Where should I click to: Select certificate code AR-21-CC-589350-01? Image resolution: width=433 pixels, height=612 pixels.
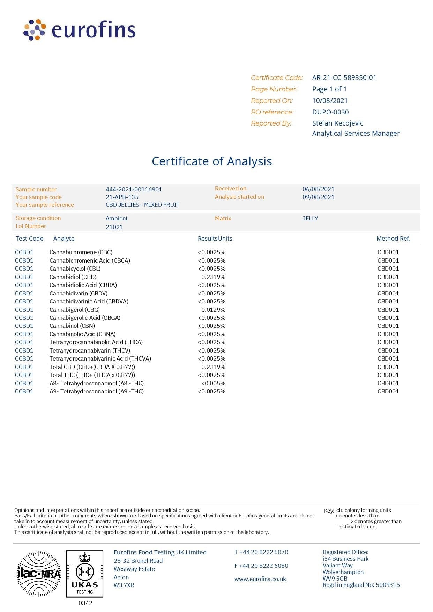click(344, 78)
